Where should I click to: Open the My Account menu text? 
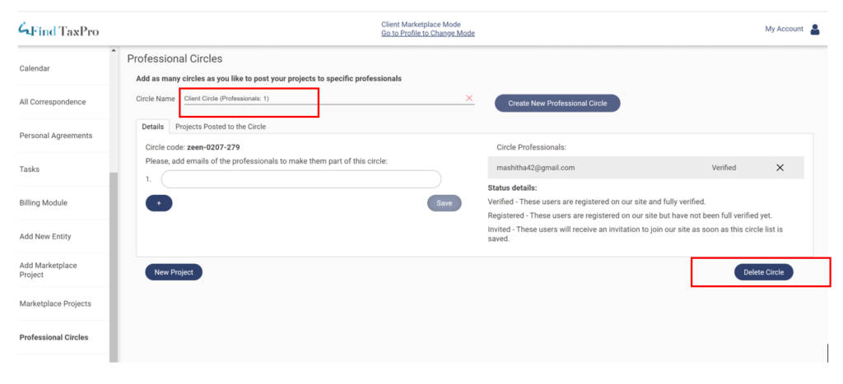click(x=784, y=29)
